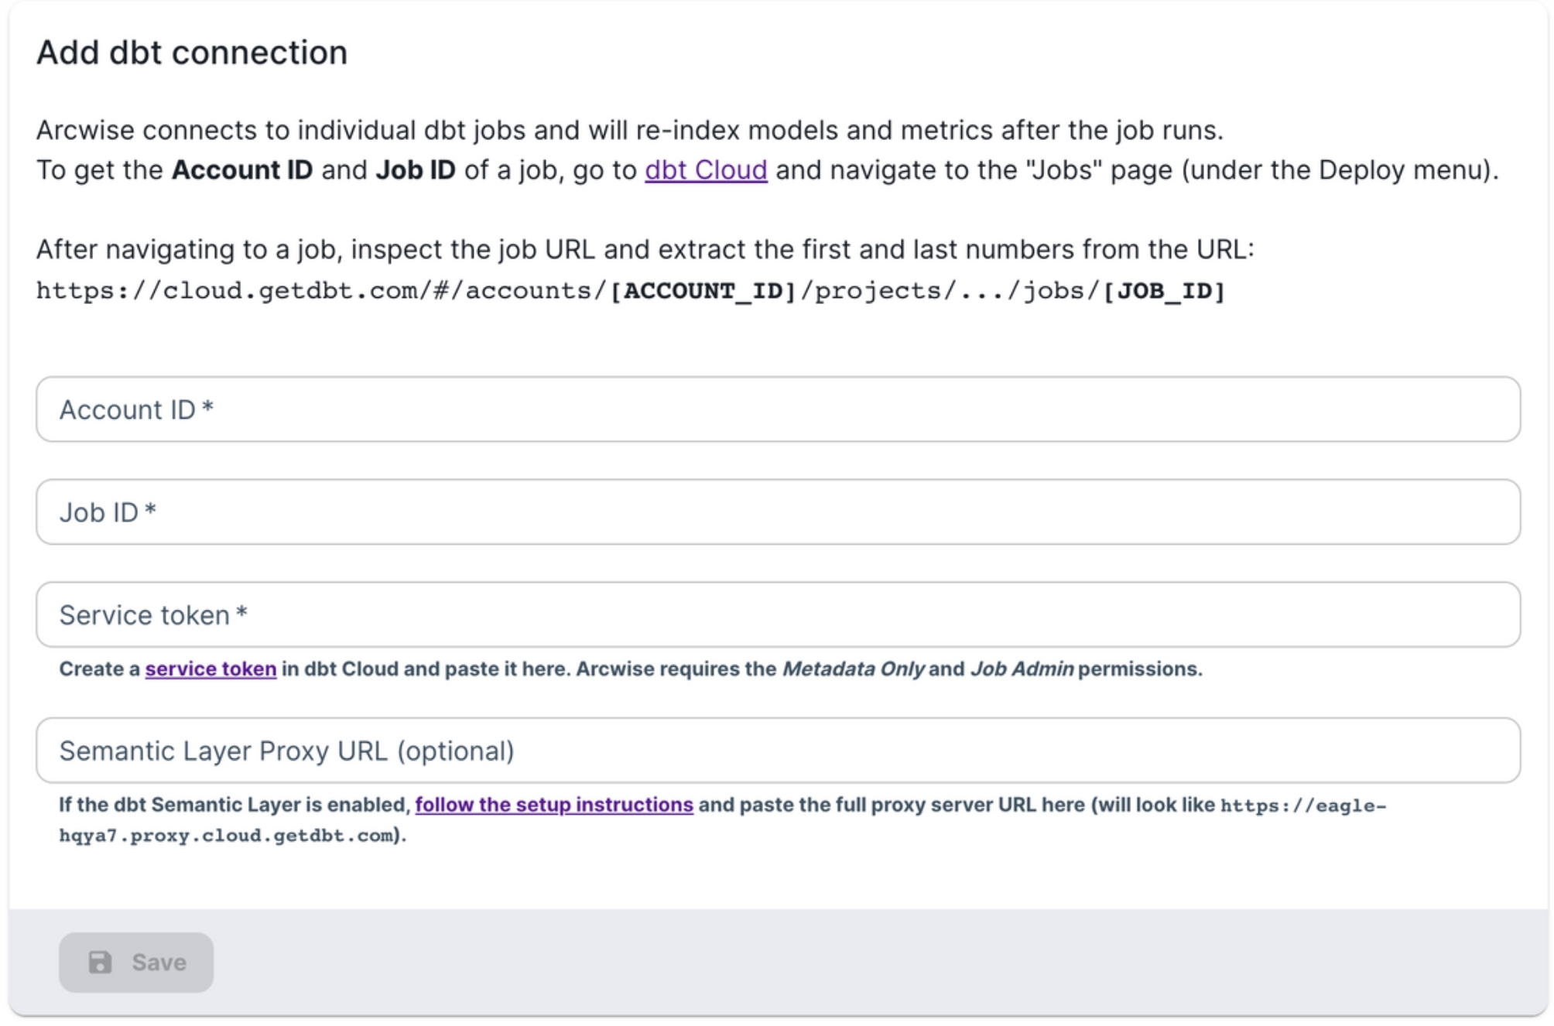
Task: Click the [JOB_ID] placeholder in the URL
Action: (1164, 291)
